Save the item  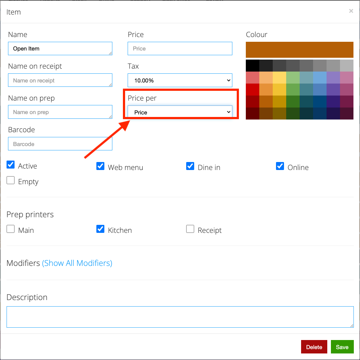[x=342, y=347]
